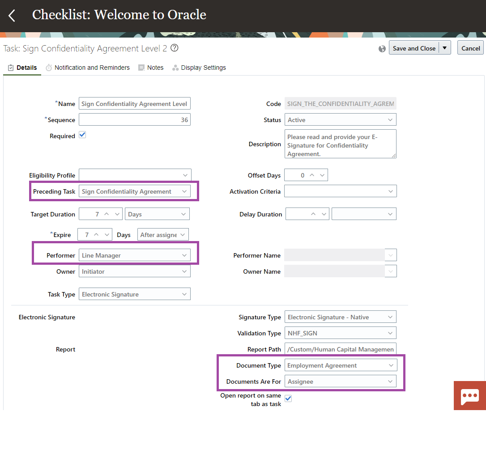
Task: Click the Report Path field
Action: (x=340, y=349)
